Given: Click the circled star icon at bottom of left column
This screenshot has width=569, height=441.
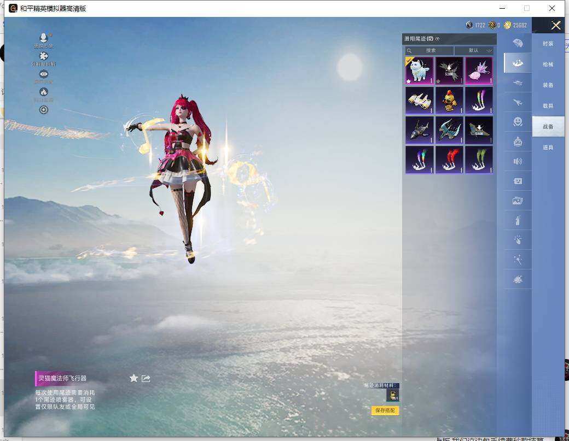Looking at the screenshot, I should tap(44, 110).
